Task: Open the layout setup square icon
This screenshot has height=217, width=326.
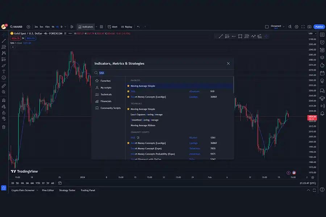Action: (x=267, y=27)
